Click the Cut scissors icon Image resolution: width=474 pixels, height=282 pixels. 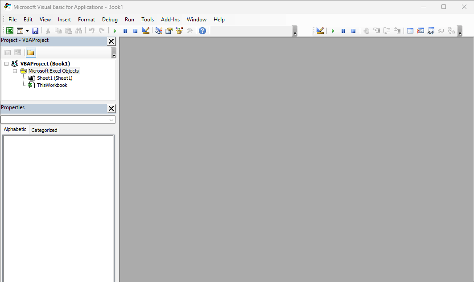click(48, 31)
